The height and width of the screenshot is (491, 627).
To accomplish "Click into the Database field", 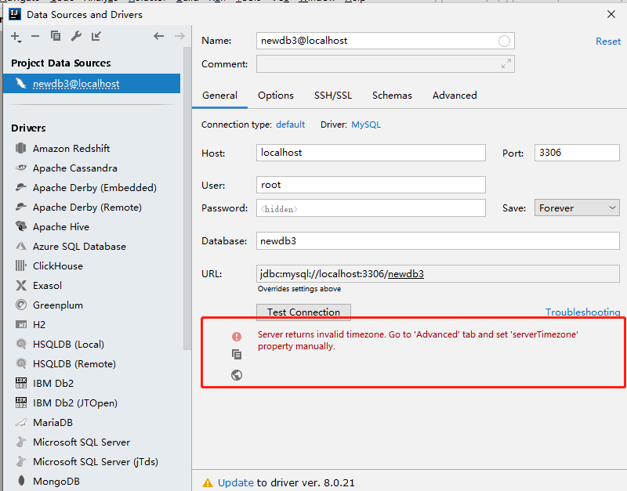I will [x=438, y=241].
